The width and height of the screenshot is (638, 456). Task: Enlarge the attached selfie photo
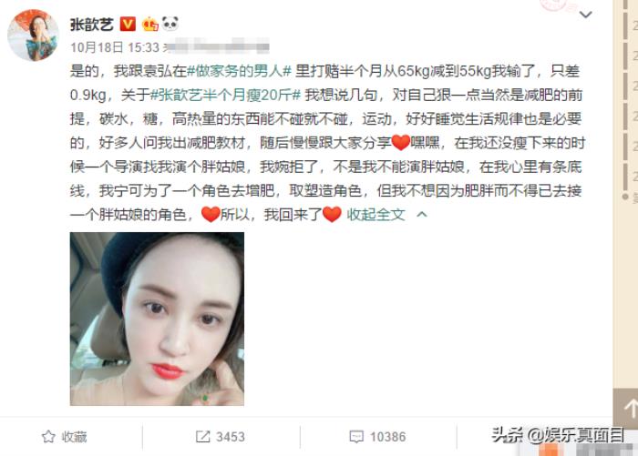coord(157,319)
